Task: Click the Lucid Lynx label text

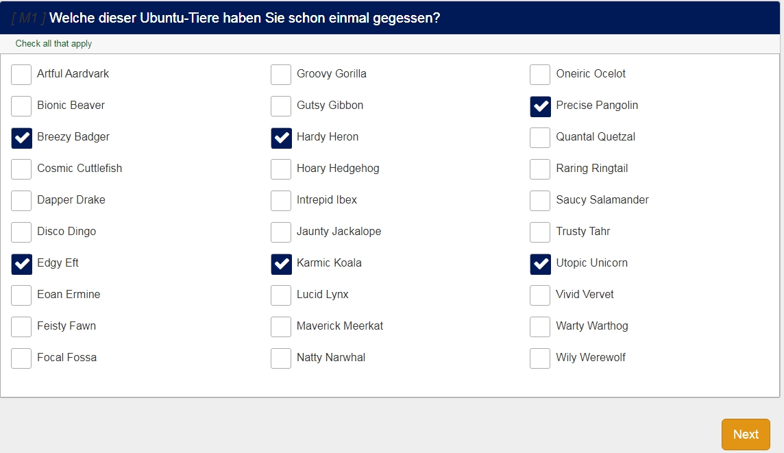Action: tap(322, 295)
